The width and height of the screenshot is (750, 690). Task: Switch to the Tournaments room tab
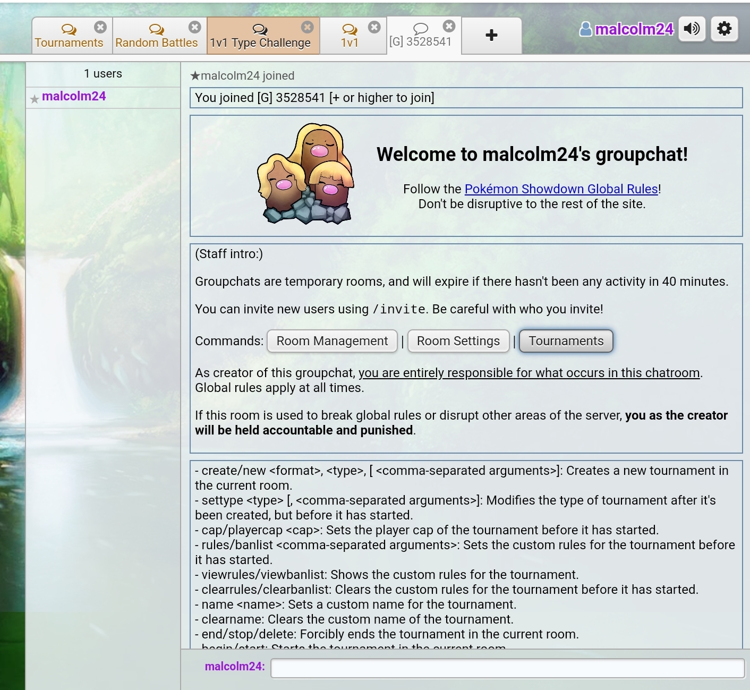(x=69, y=37)
